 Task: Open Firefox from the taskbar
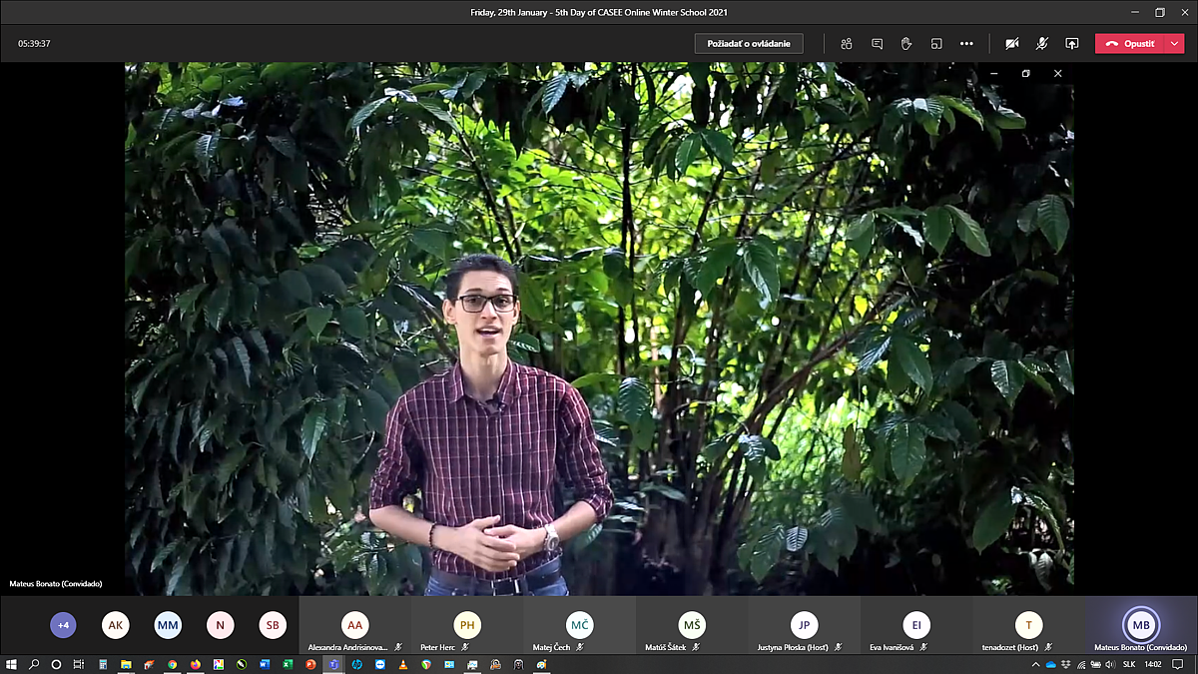(195, 664)
